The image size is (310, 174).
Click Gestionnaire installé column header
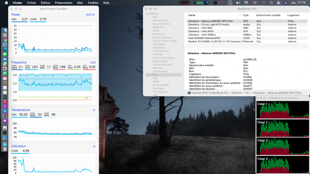(x=268, y=15)
